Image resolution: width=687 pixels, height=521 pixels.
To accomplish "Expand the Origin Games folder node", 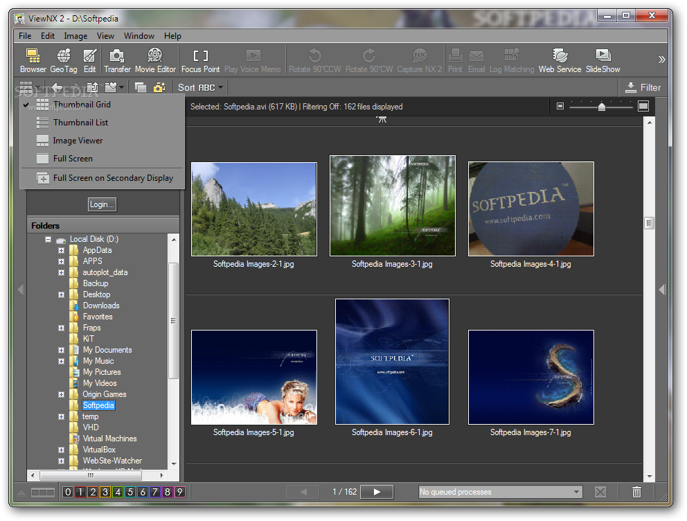I will tap(62, 394).
